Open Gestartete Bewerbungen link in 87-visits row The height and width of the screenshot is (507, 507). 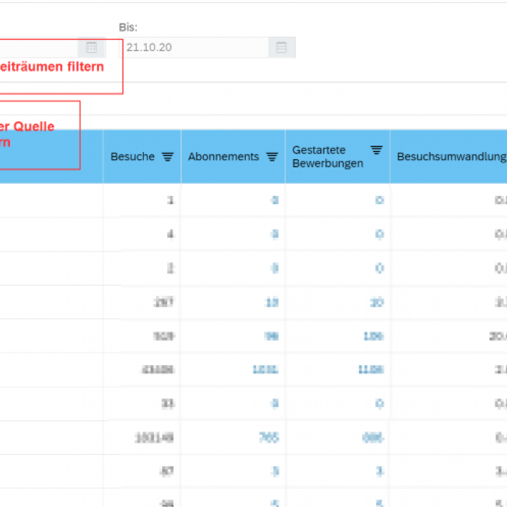[379, 471]
